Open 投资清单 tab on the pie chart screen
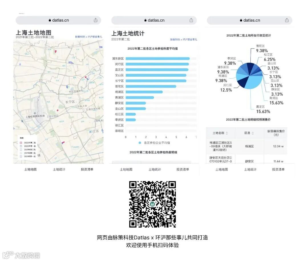This screenshot has width=308, height=261. 278,169
